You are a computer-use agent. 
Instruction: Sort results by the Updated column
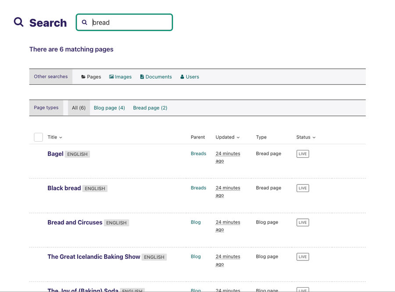(x=227, y=137)
